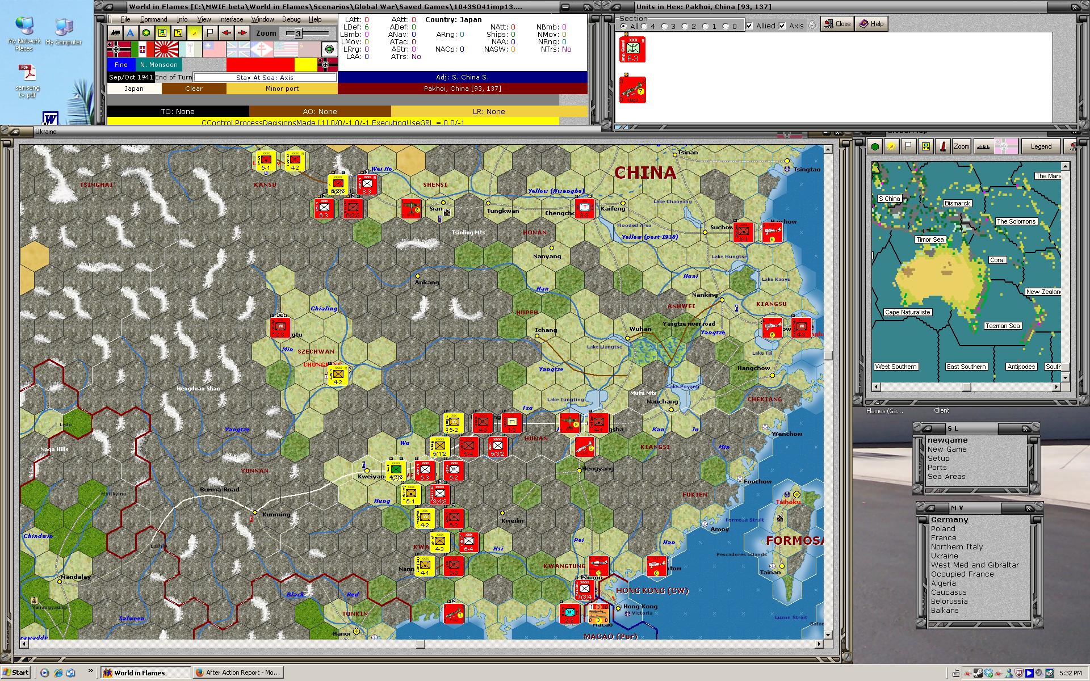The width and height of the screenshot is (1090, 681).
Task: Open the Debug menu
Action: [x=291, y=19]
